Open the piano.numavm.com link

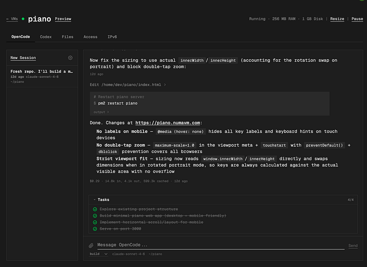click(168, 123)
